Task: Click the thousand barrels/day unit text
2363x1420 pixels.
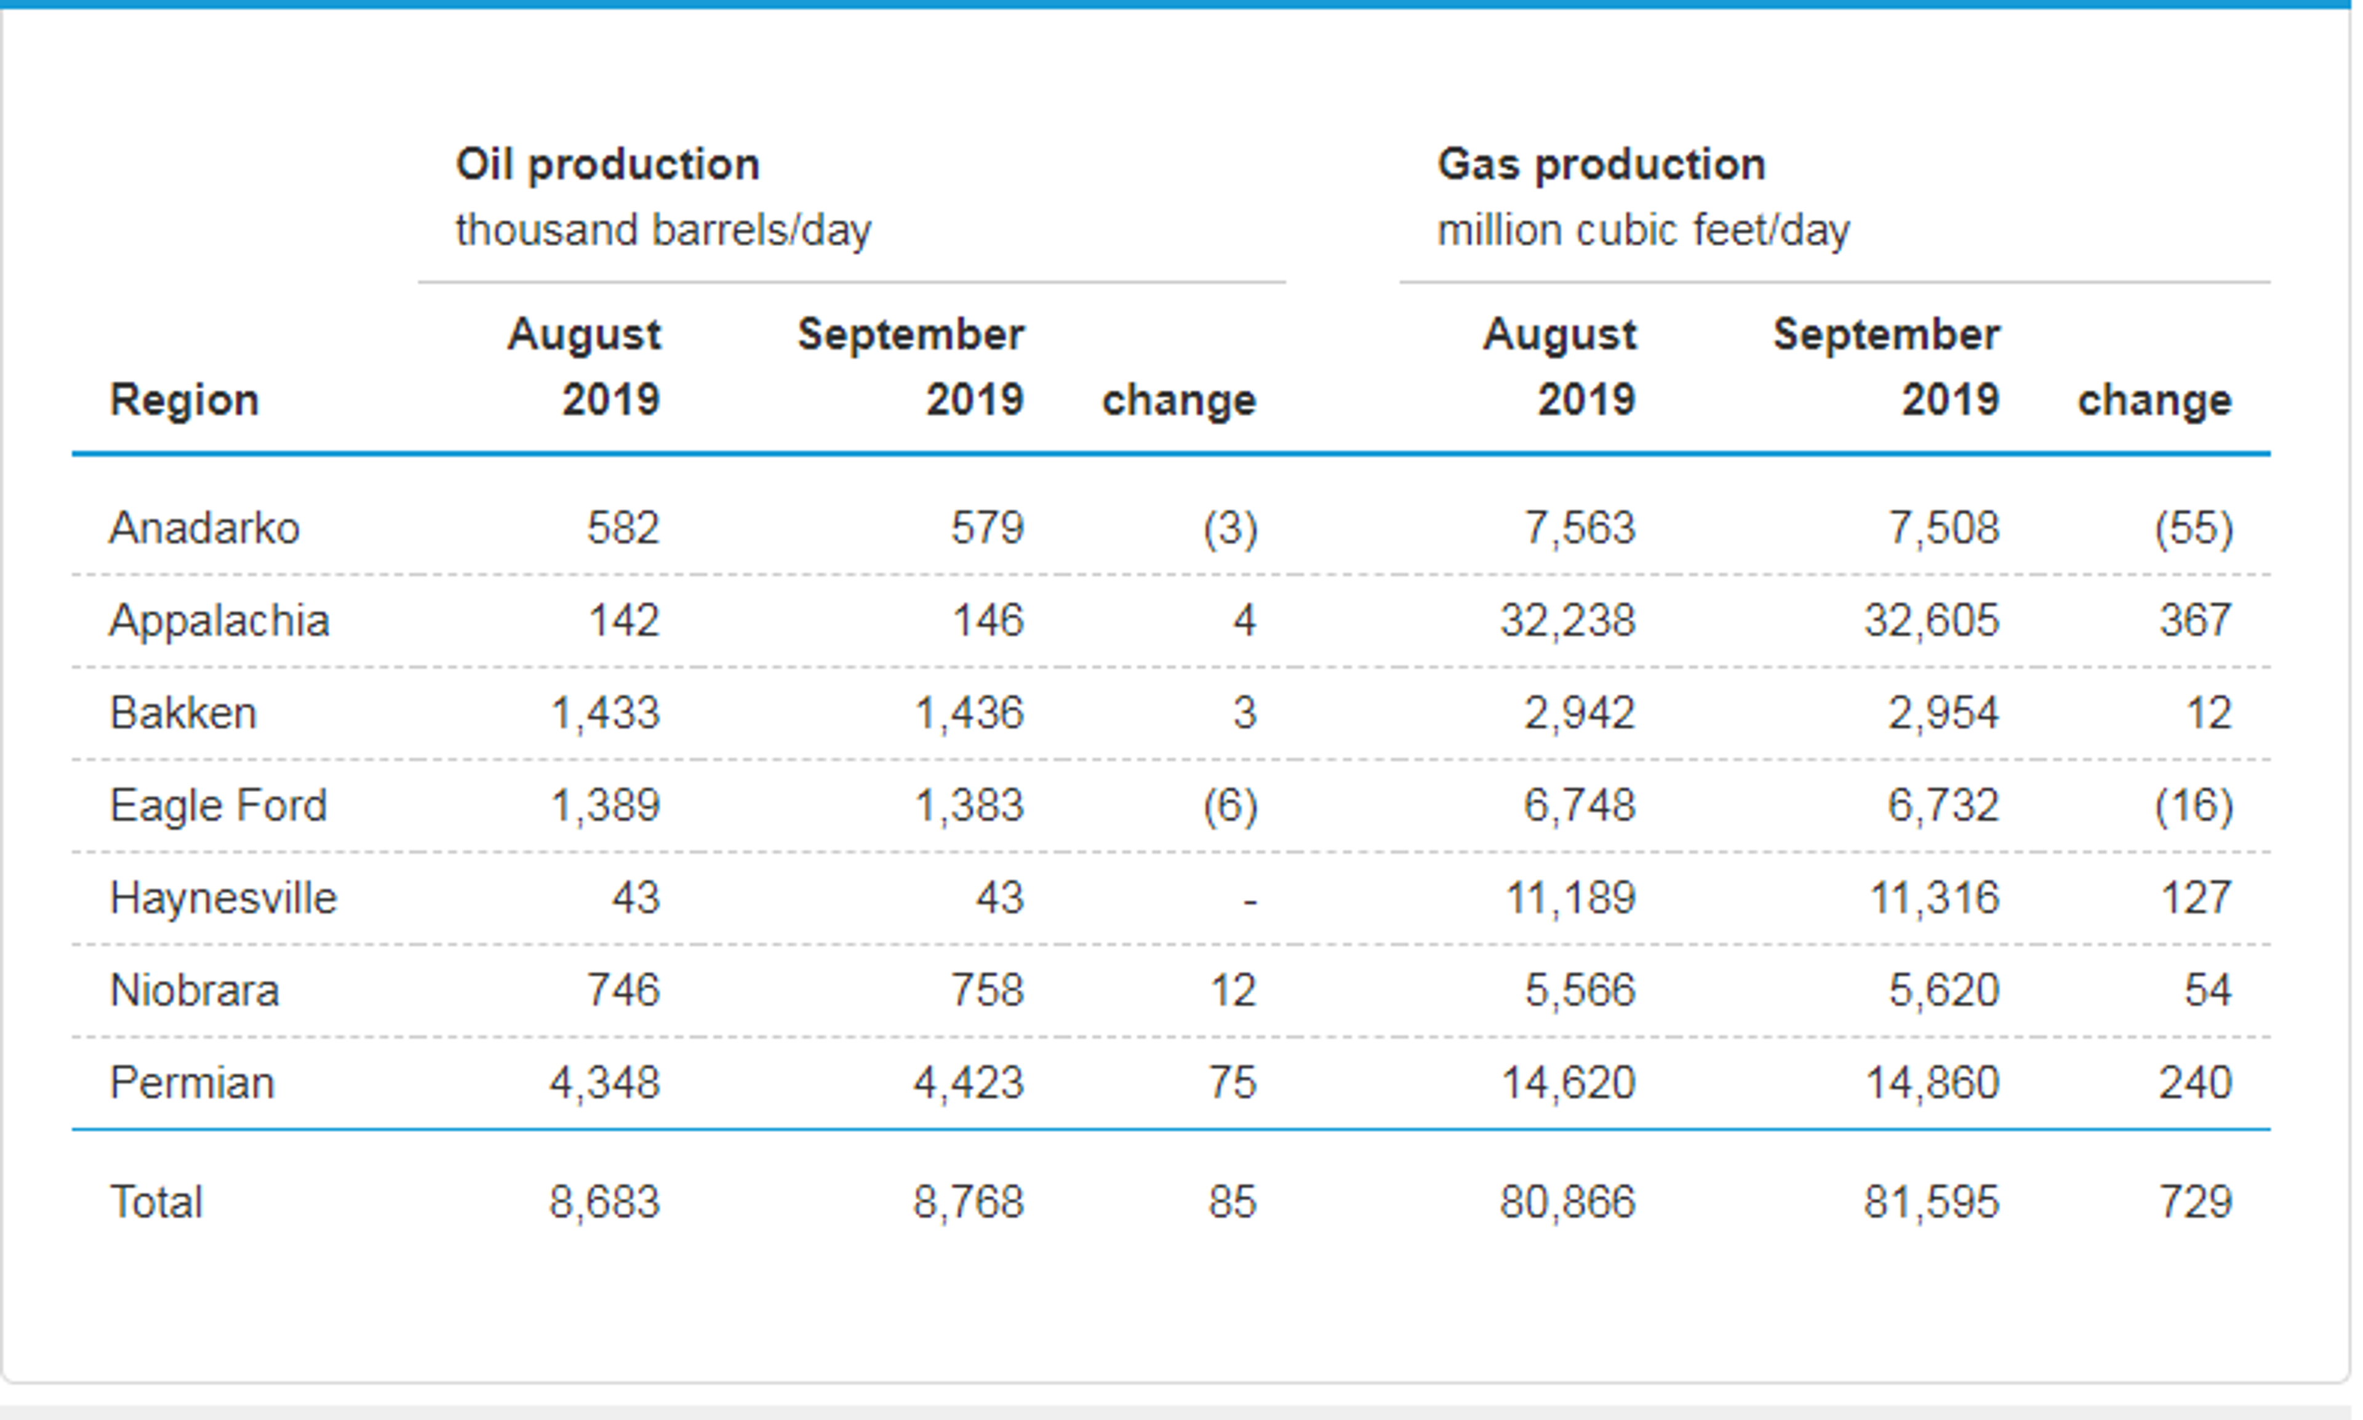Action: [663, 231]
